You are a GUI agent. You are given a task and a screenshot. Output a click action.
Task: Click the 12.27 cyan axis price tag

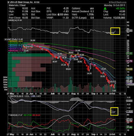129,78
